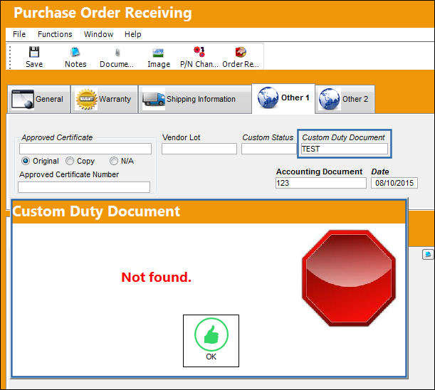This screenshot has height=390, width=435.
Task: Click the toolbar drag handle dots
Action: [x=10, y=58]
